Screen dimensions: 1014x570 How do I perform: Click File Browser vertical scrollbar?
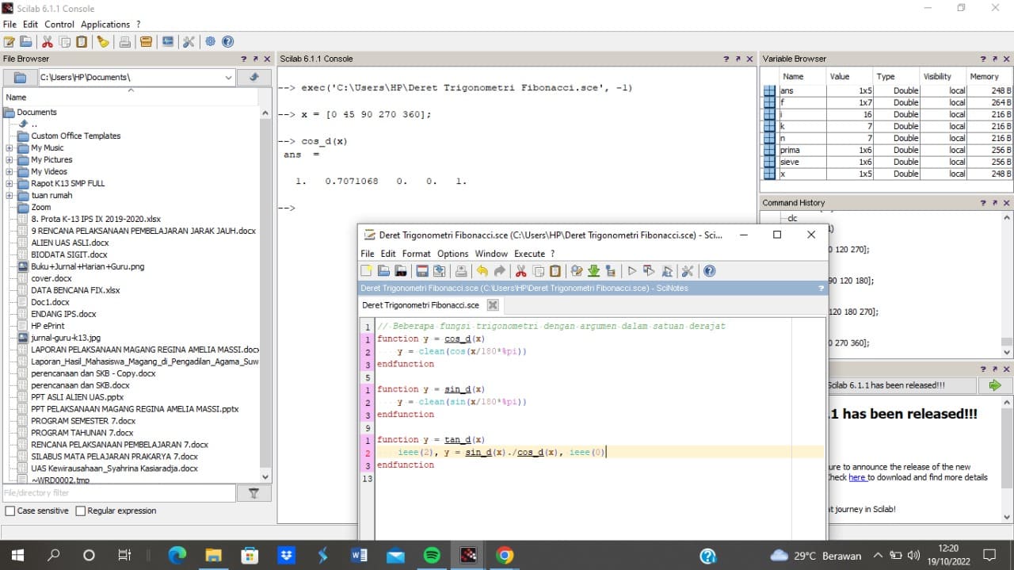[x=265, y=293]
